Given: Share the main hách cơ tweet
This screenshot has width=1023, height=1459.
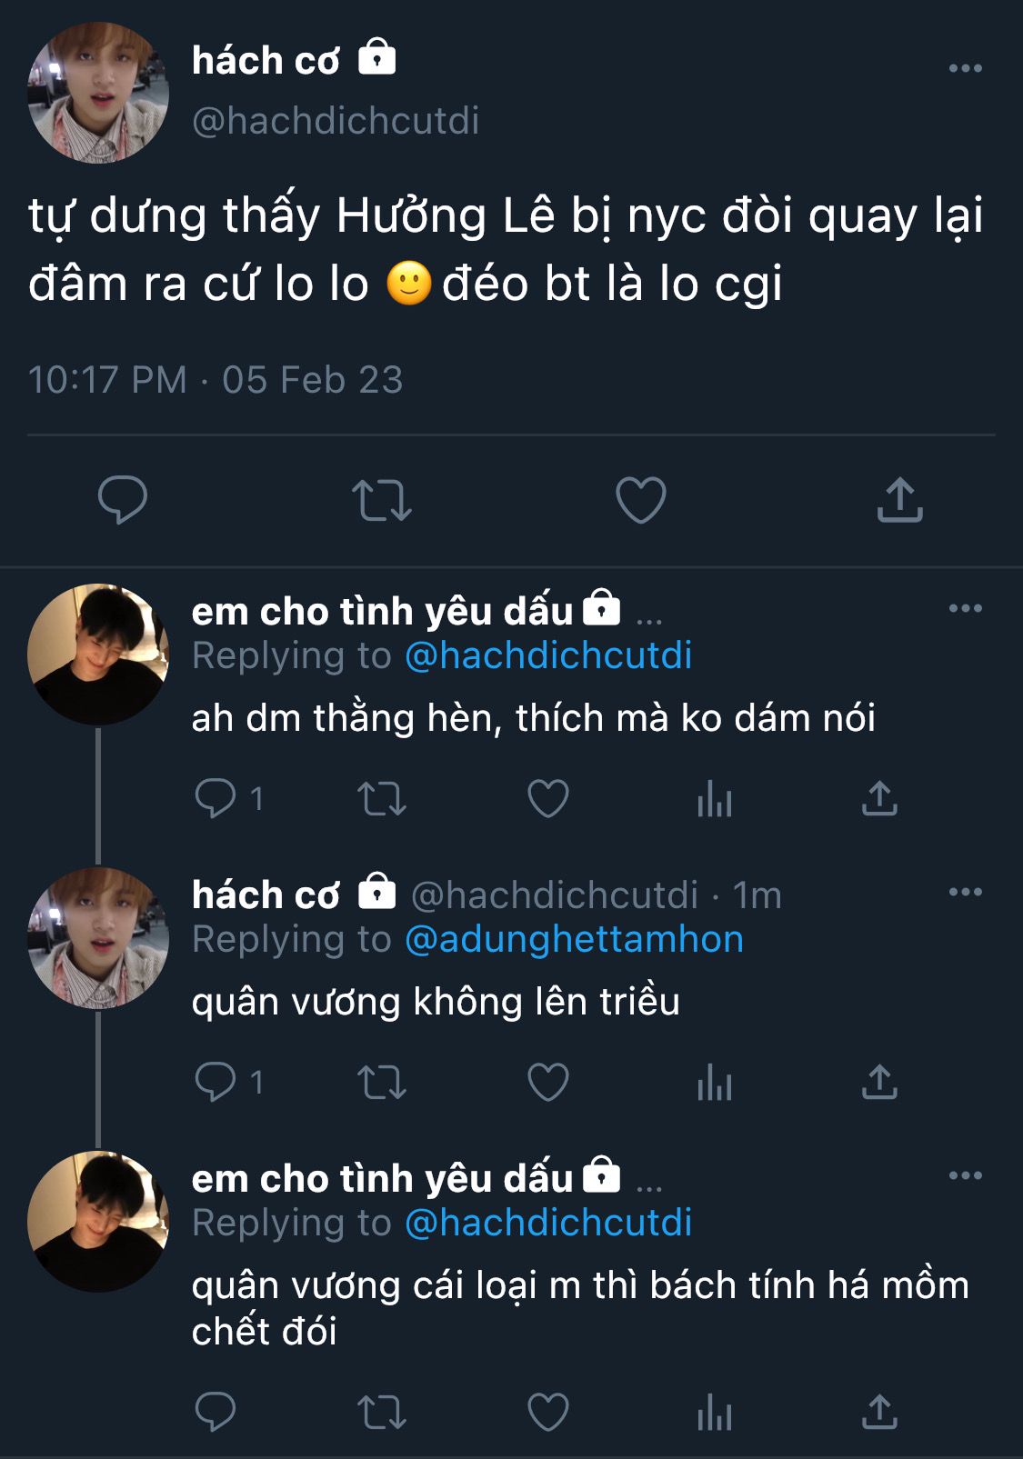Looking at the screenshot, I should click(899, 499).
